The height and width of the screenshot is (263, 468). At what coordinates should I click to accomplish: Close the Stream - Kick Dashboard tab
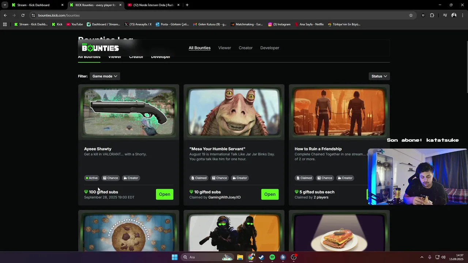tap(62, 5)
